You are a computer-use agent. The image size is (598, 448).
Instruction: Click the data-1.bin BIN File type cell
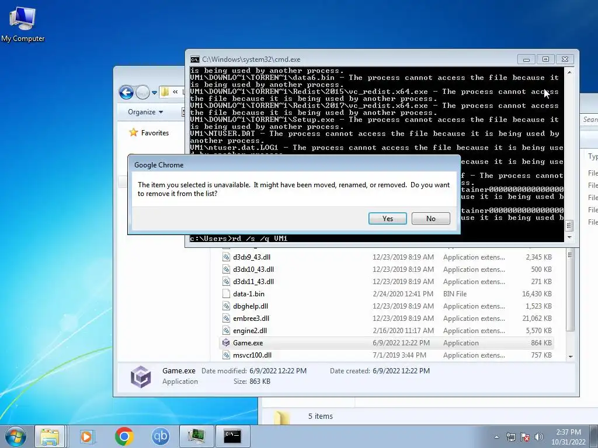click(x=455, y=294)
